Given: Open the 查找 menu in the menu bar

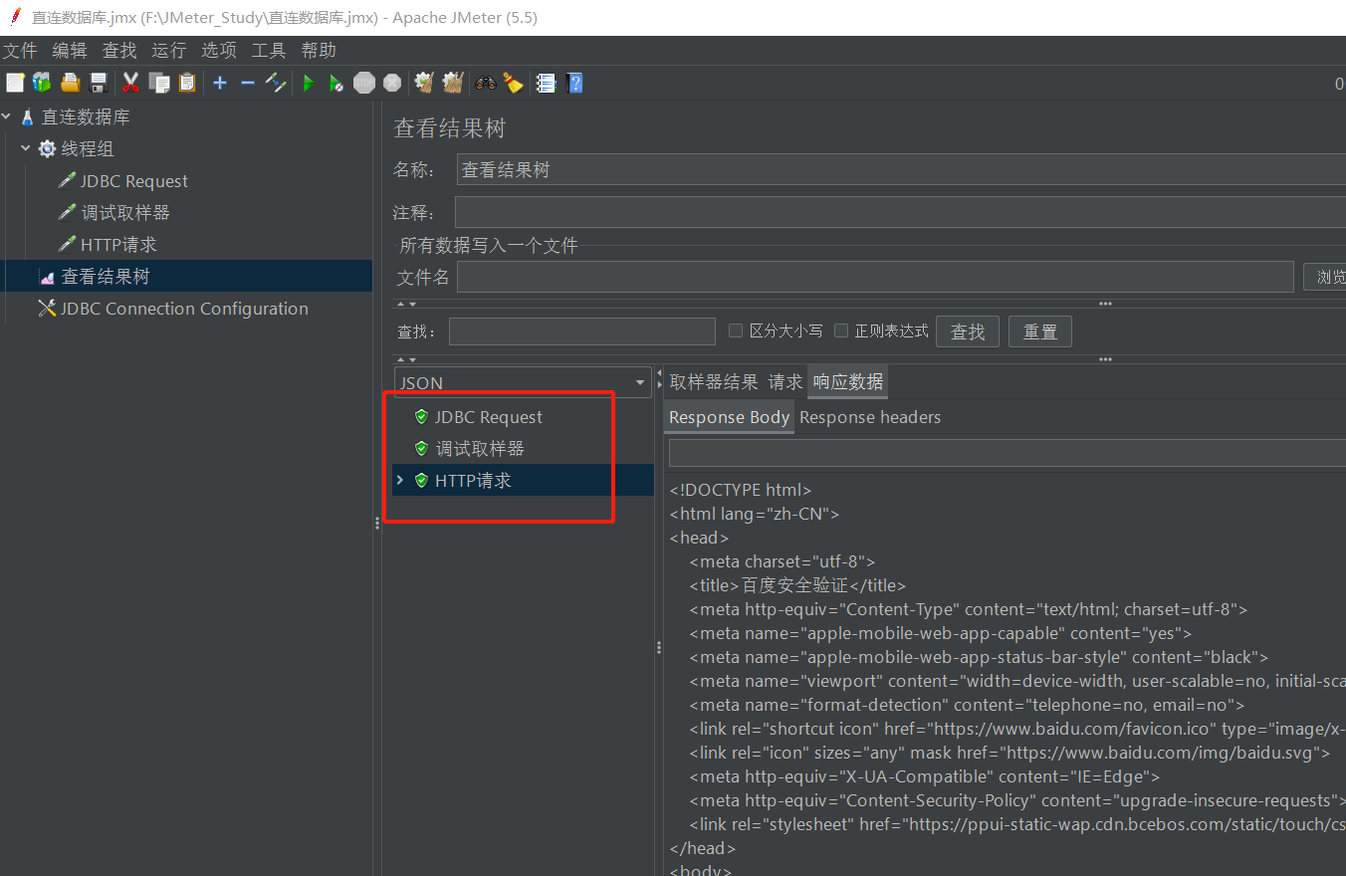Looking at the screenshot, I should point(119,51).
